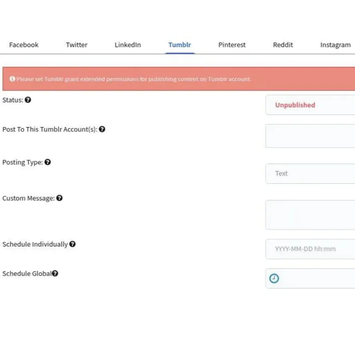Click the help icon next to Status
The image size is (355, 355).
(28, 100)
